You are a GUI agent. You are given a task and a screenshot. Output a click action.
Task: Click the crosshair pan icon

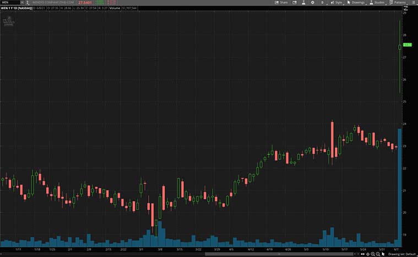(366, 254)
